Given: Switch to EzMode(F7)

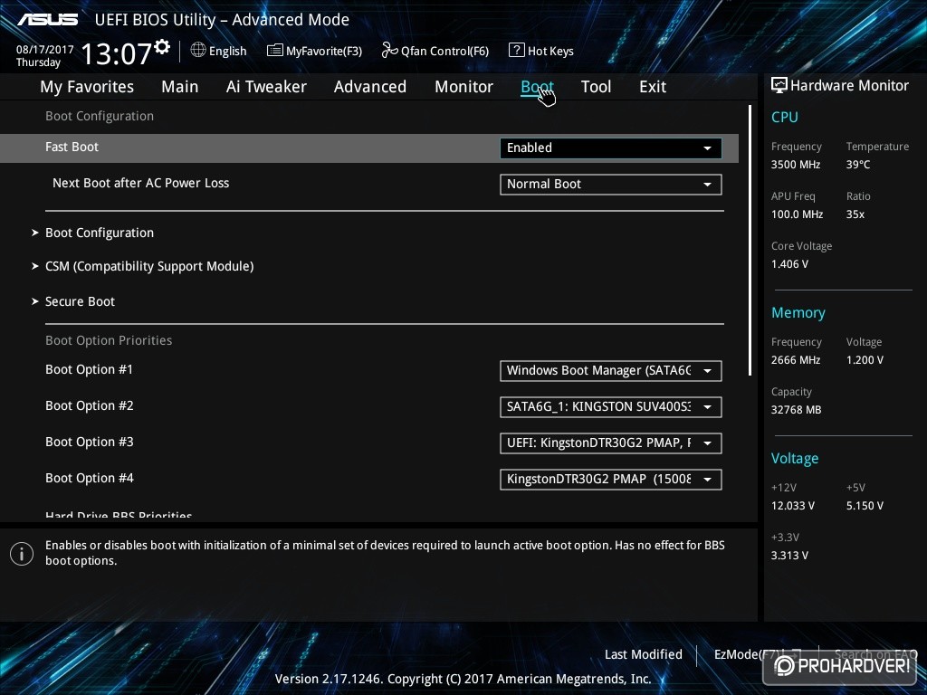Looking at the screenshot, I should tap(758, 654).
